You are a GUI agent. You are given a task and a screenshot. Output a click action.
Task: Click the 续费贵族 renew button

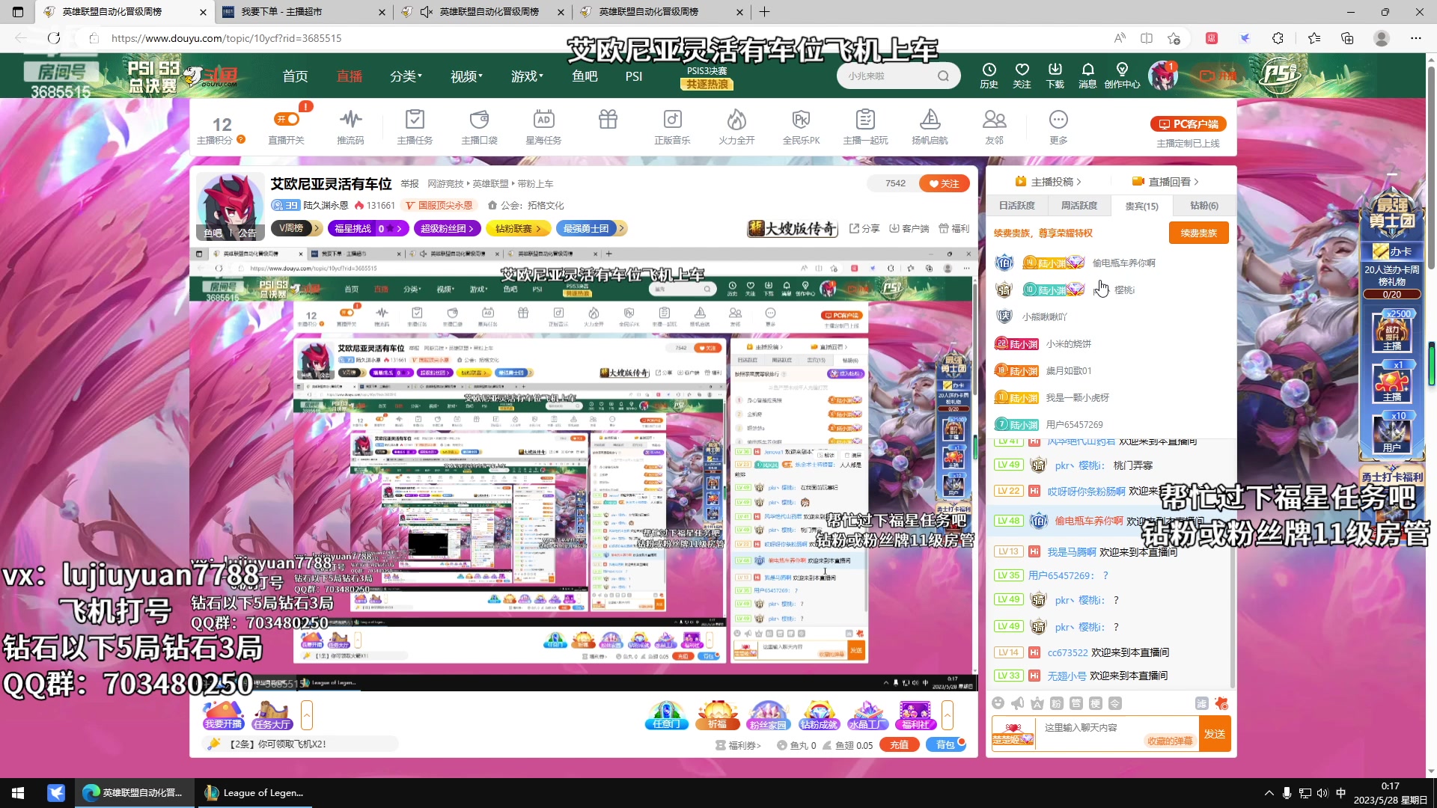click(1198, 233)
